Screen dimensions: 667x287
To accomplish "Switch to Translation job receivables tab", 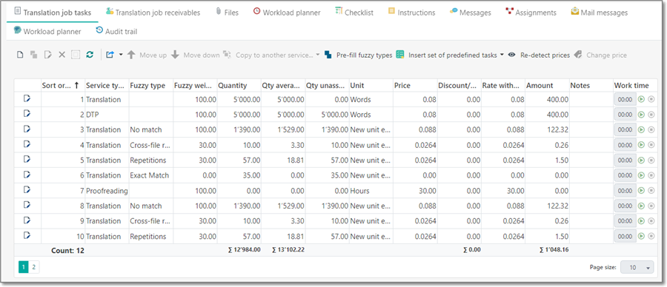I will (153, 13).
